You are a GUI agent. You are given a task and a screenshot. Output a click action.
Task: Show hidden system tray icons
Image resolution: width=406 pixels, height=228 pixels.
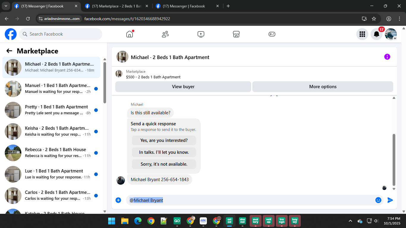[350, 221]
